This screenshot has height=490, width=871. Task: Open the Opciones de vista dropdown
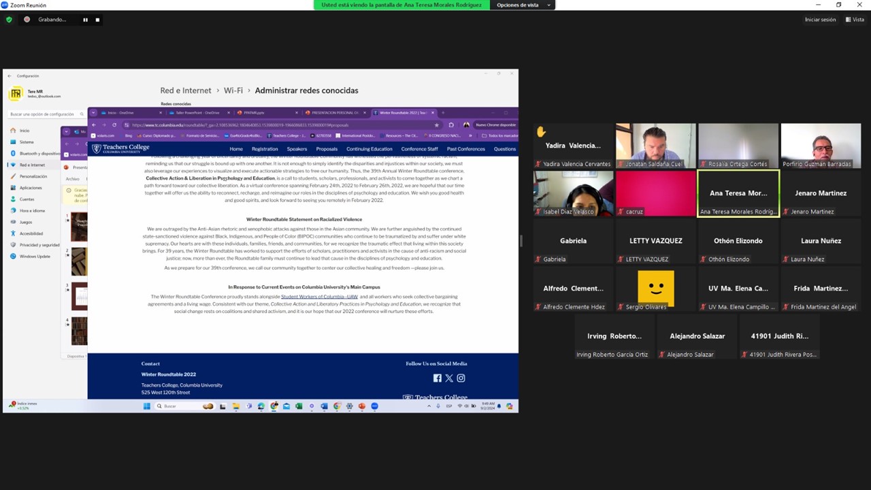(x=521, y=5)
